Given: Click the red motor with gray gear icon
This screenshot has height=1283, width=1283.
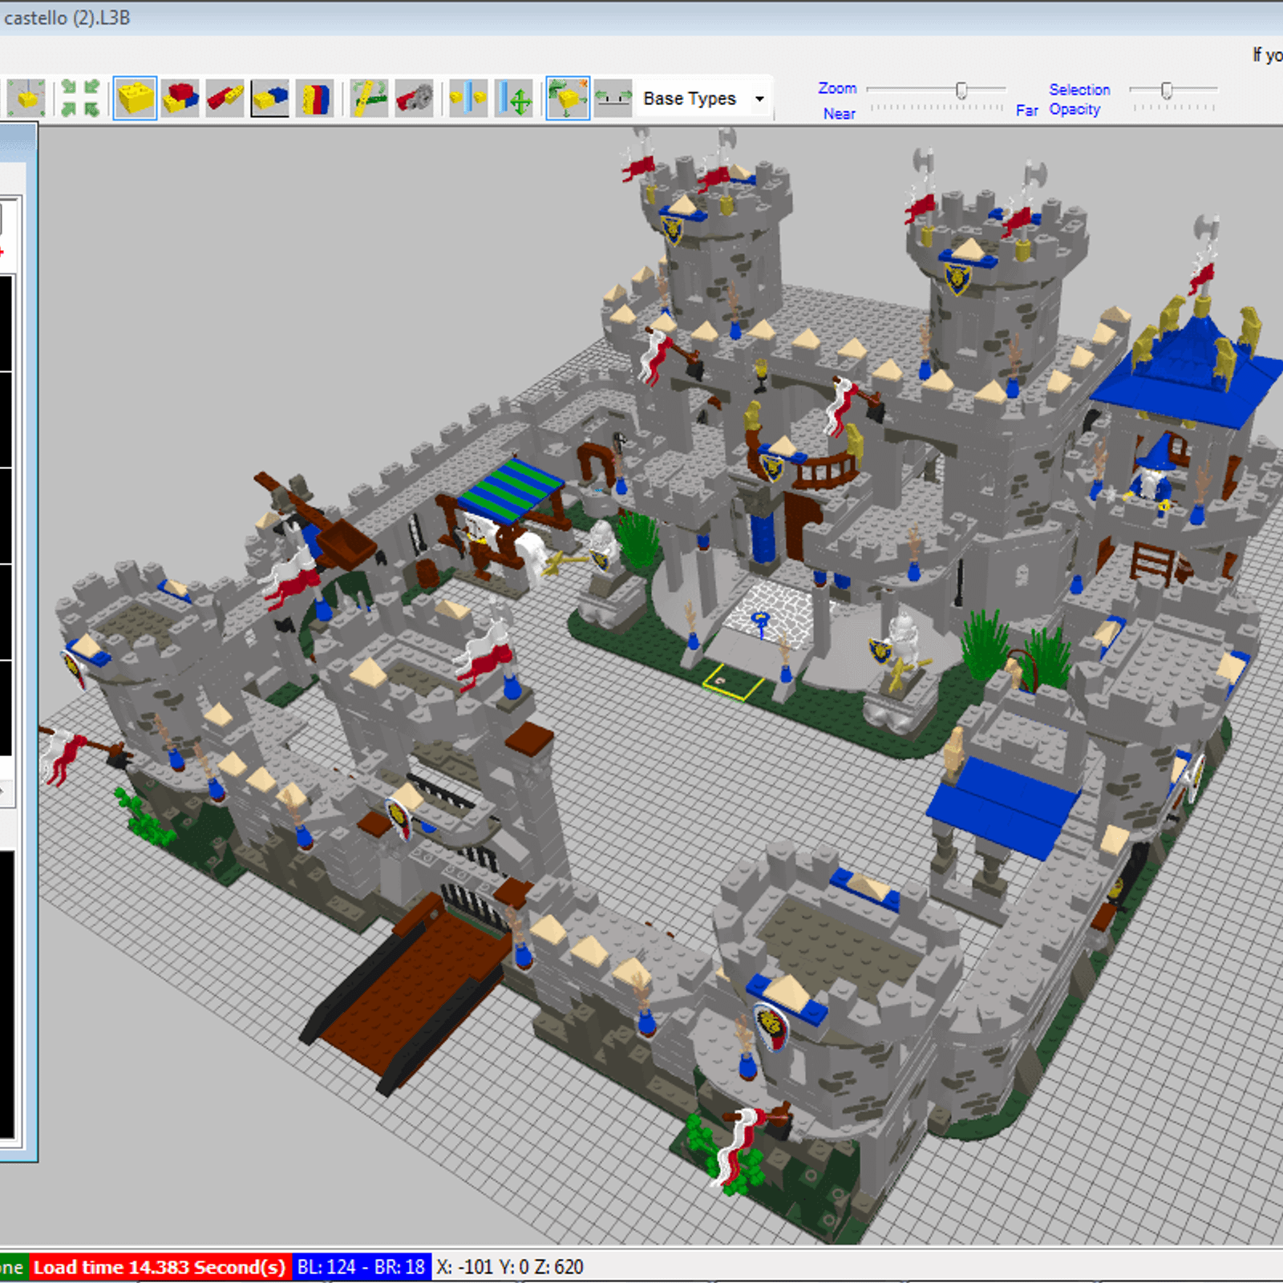Looking at the screenshot, I should tap(415, 99).
